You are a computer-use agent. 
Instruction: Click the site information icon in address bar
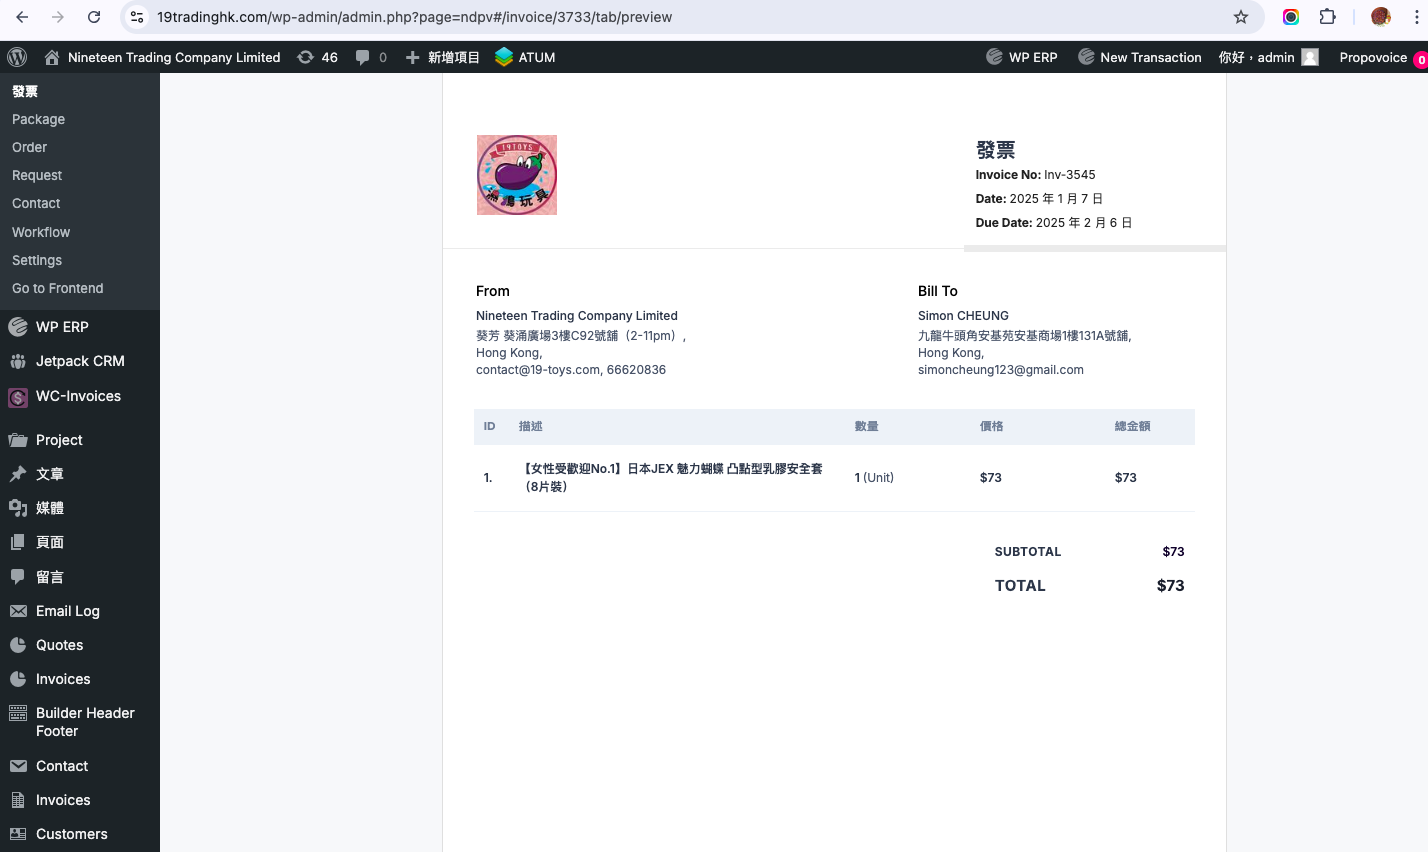137,17
